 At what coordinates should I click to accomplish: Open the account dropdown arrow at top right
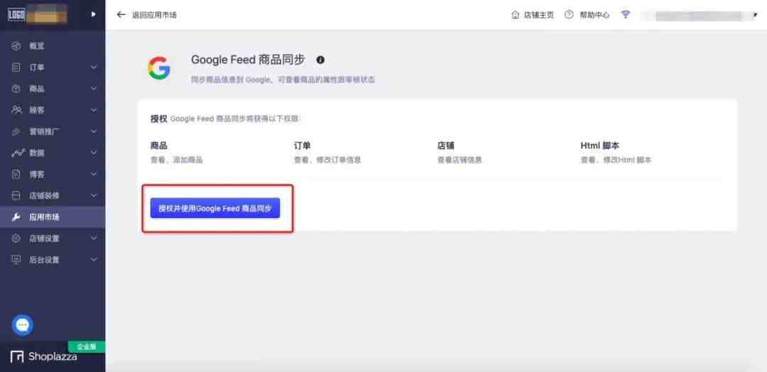pyautogui.click(x=755, y=15)
